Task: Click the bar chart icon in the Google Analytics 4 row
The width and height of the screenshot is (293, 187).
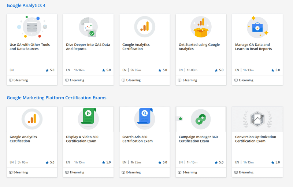Action: [145, 27]
